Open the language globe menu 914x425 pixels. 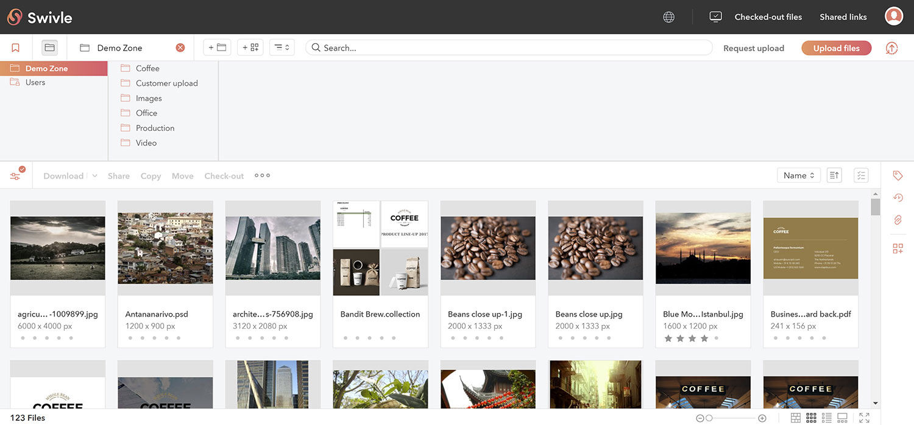[668, 17]
